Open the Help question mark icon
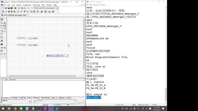Viewport: 198px width, 111px height. [53, 12]
